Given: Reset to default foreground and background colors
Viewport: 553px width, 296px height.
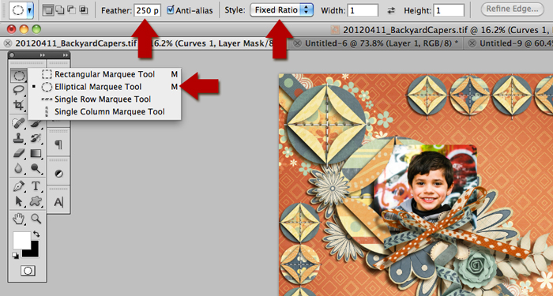Looking at the screenshot, I should [x=16, y=256].
